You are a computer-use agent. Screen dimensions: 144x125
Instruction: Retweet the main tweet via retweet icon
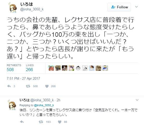pyautogui.click(x=28, y=86)
